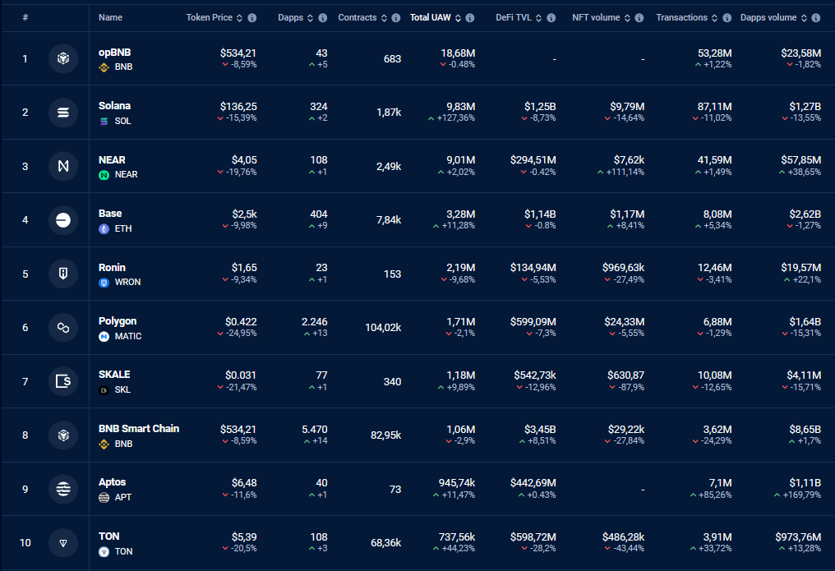
Task: Select TON's $973,76M Dapps volume
Action: click(x=798, y=537)
